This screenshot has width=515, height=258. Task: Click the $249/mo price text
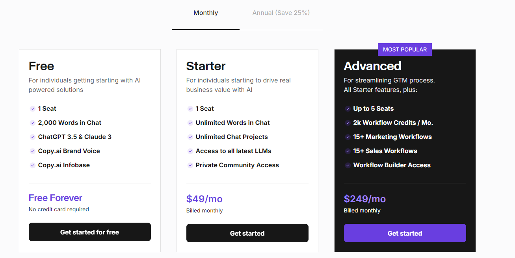click(x=365, y=199)
